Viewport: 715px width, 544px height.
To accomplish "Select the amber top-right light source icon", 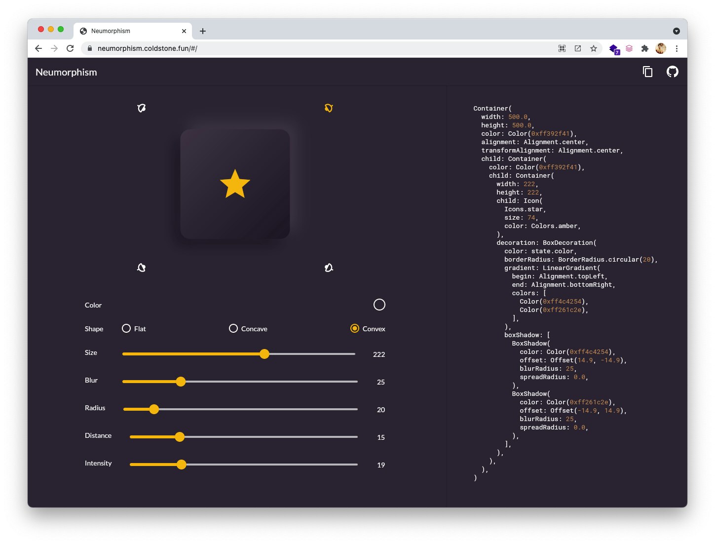I will 329,108.
